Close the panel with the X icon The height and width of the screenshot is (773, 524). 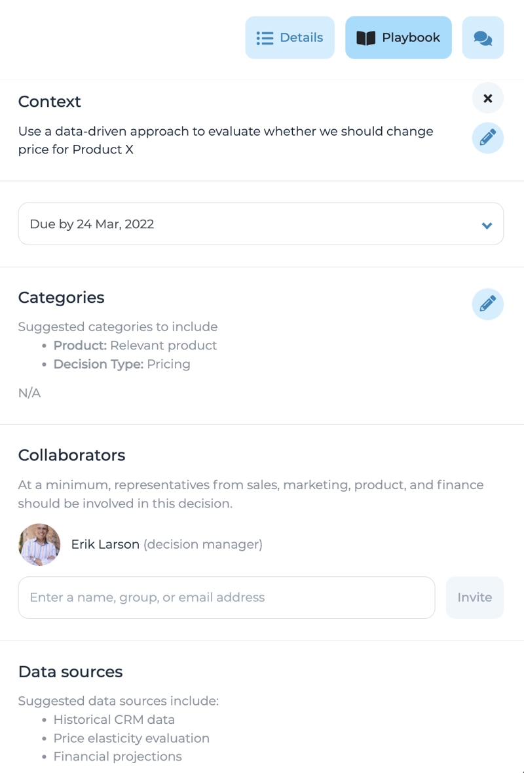[487, 98]
